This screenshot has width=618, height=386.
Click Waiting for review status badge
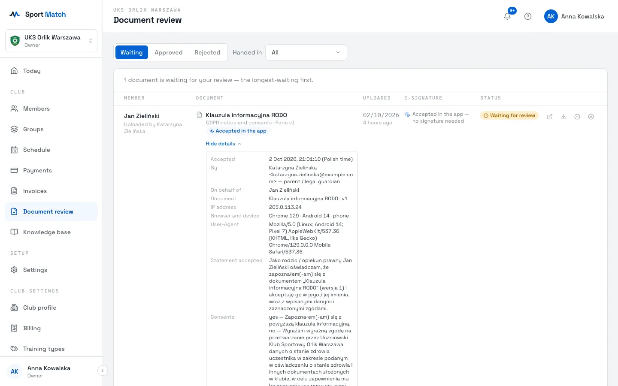pos(509,115)
